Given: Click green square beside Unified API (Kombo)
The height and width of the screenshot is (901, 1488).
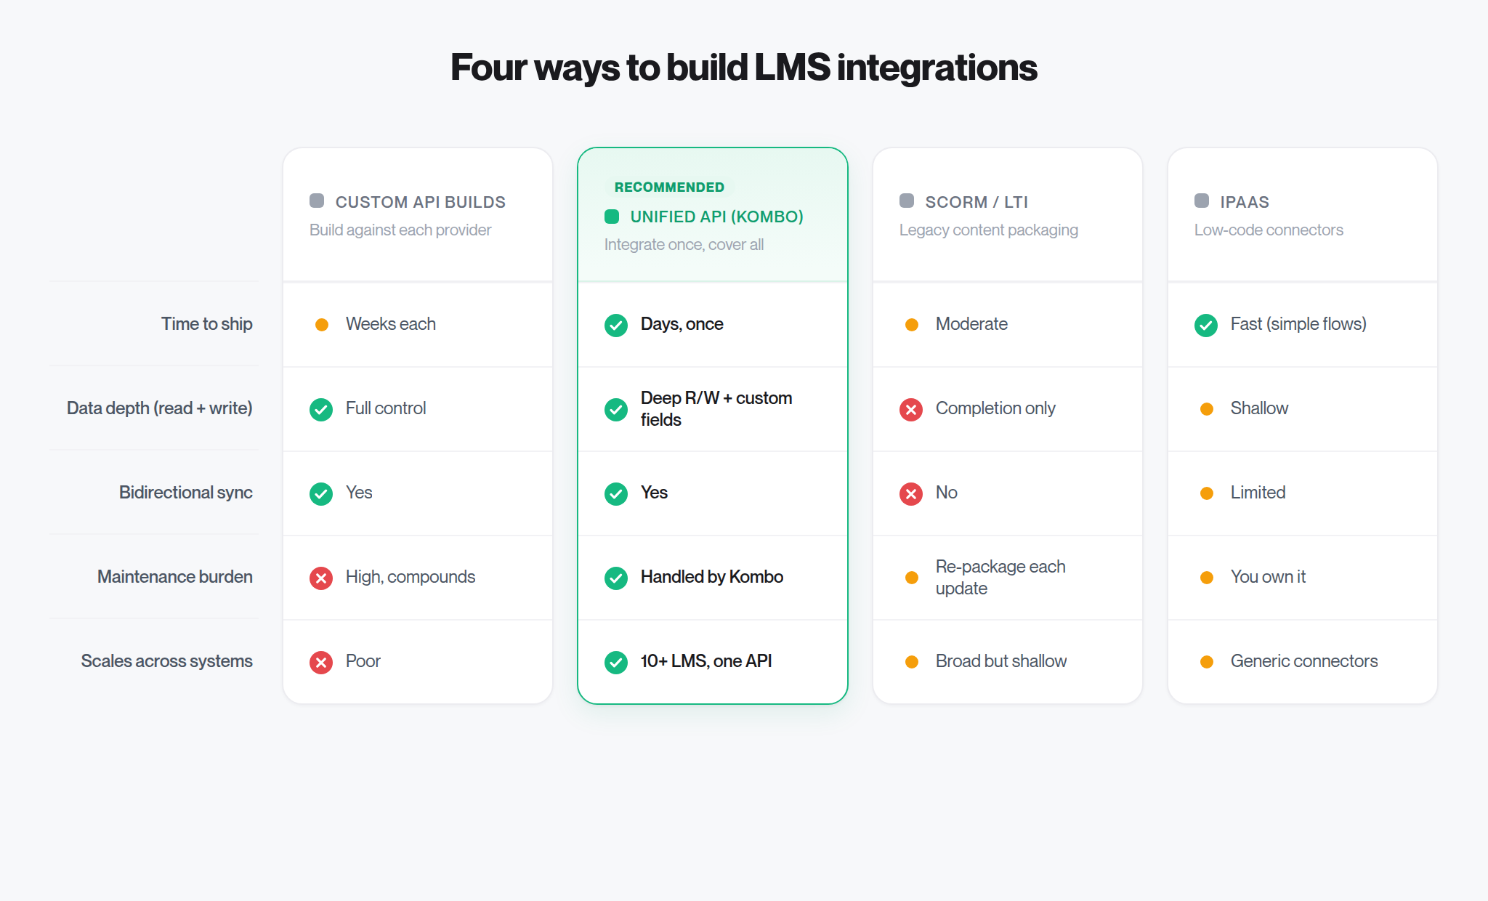Looking at the screenshot, I should click(x=612, y=217).
